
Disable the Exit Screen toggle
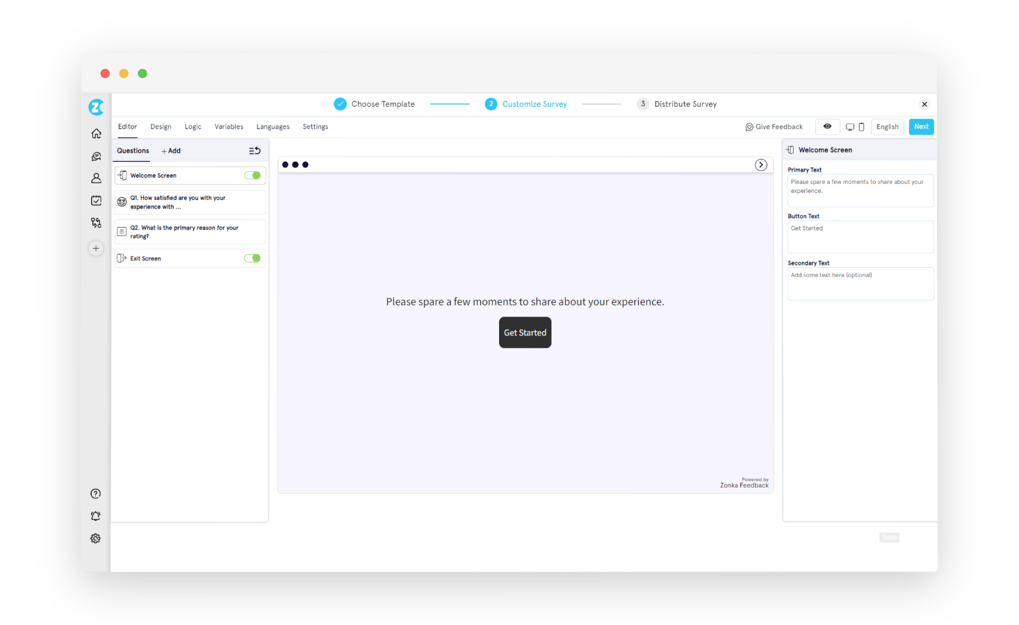(252, 258)
